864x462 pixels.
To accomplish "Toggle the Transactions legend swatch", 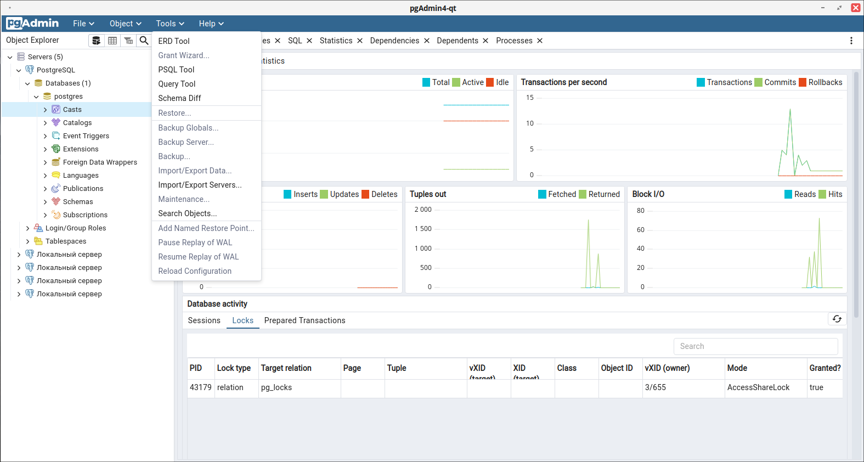I will (x=701, y=82).
